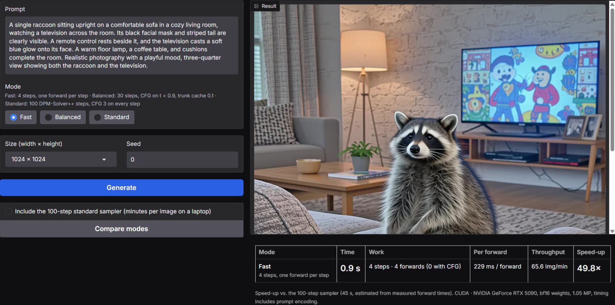Click the Seed input field
This screenshot has width=615, height=305.
point(182,160)
